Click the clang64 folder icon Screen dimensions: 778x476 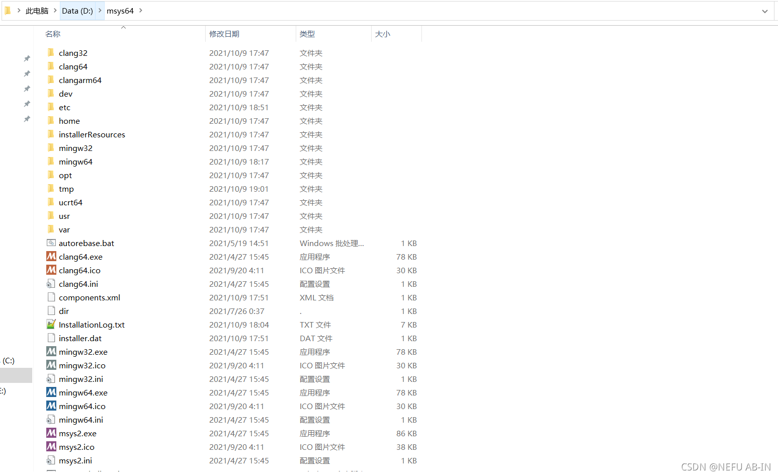51,66
